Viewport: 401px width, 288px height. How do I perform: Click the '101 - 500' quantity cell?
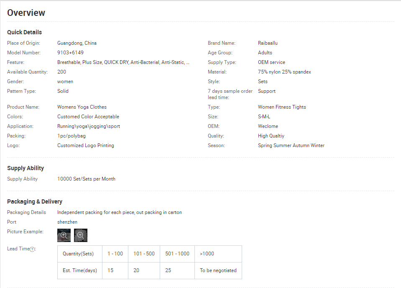(x=144, y=254)
